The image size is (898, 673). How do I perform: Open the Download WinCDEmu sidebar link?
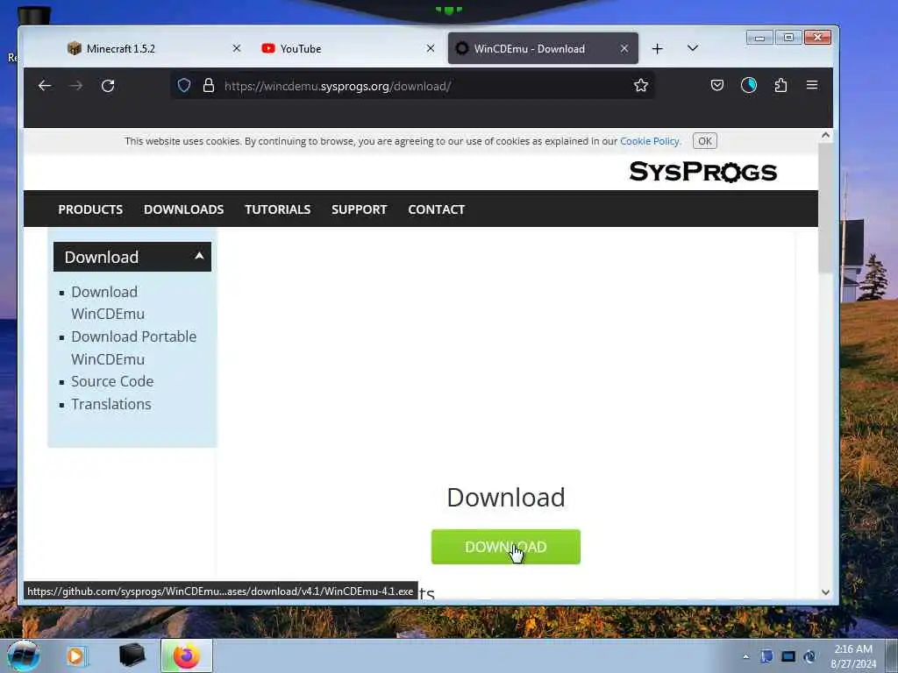click(108, 302)
